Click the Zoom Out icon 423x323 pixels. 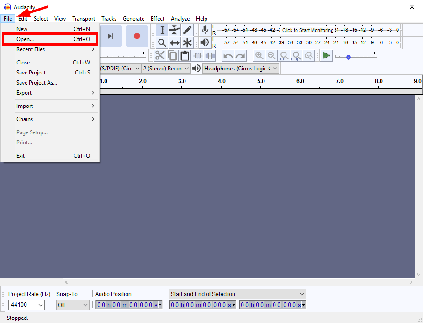point(271,56)
